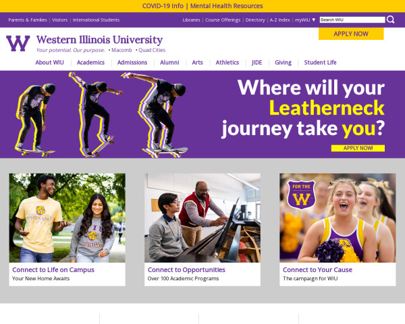405x324 pixels.
Task: Open the Admissions menu
Action: (x=132, y=63)
